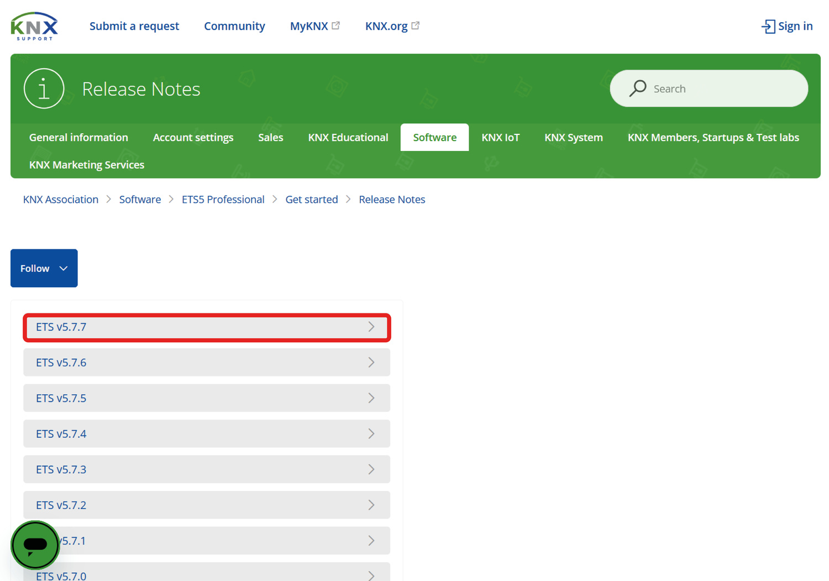Expand ETS v5.7.7 release notes
829x581 pixels.
pos(207,327)
